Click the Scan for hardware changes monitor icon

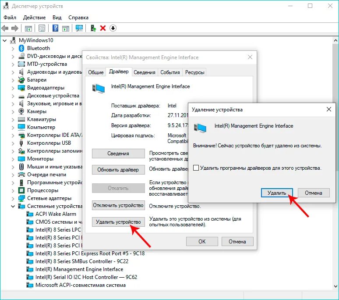click(x=79, y=28)
